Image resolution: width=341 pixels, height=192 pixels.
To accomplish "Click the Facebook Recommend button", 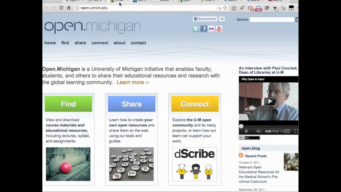I will [205, 19].
